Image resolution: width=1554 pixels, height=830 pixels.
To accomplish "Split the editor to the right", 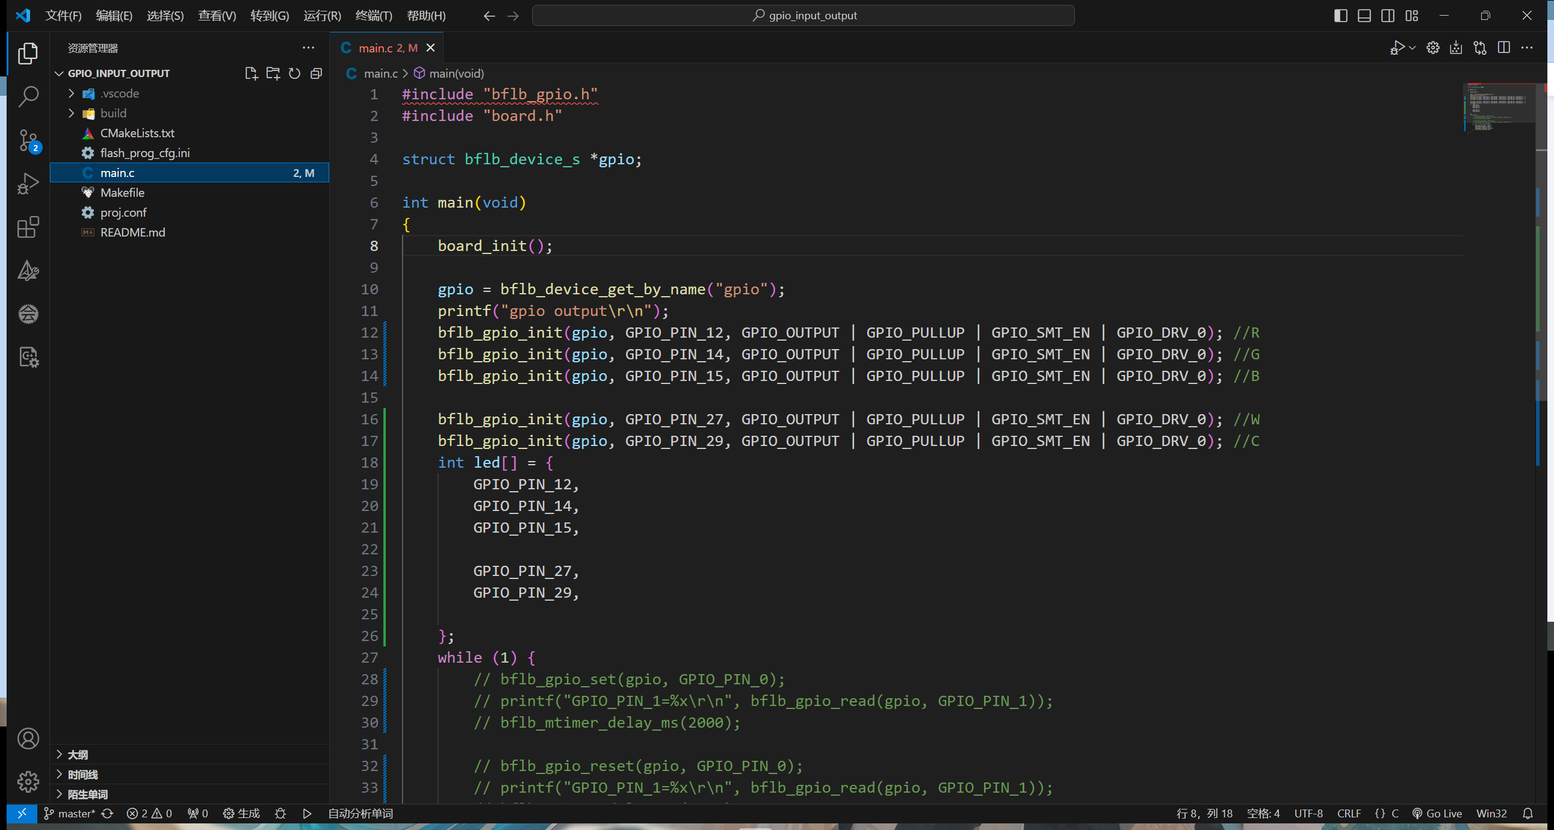I will (1504, 48).
